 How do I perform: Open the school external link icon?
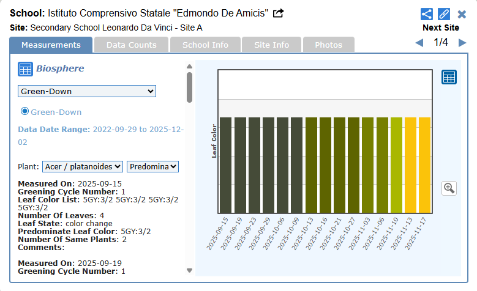tap(279, 13)
